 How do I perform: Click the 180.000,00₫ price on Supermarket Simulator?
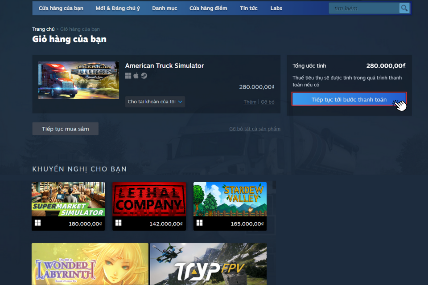tap(85, 224)
